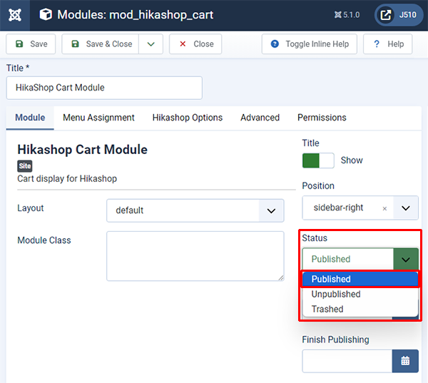Viewport: 428px width, 383px height.
Task: Click the Hikashop Cart Module heading
Action: (82, 150)
